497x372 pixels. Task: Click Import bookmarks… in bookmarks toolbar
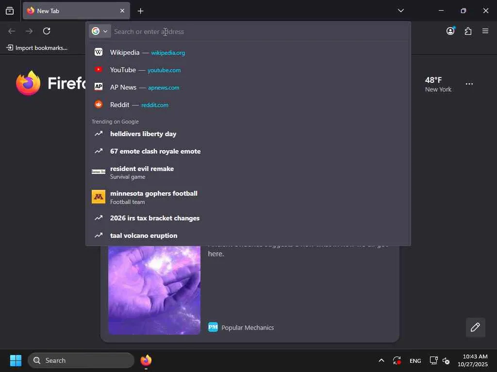[37, 48]
